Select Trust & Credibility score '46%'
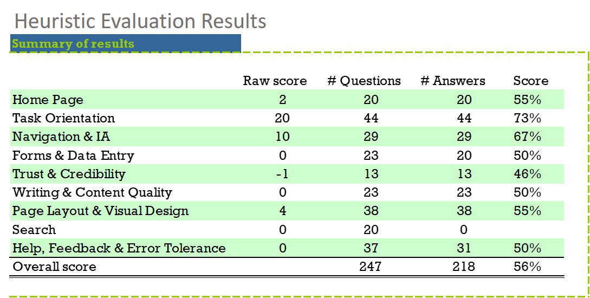Viewport: 590px width, 298px height. click(527, 174)
